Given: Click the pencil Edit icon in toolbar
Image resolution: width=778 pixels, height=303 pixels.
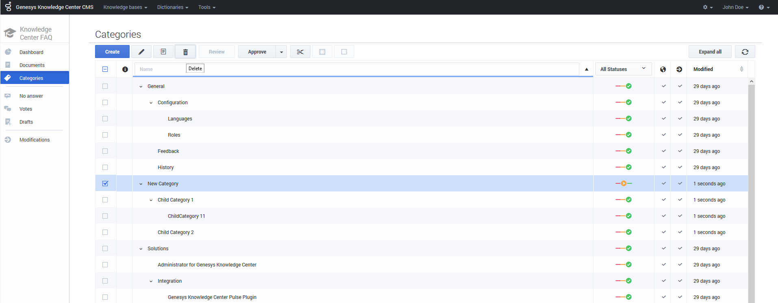Looking at the screenshot, I should pyautogui.click(x=141, y=52).
